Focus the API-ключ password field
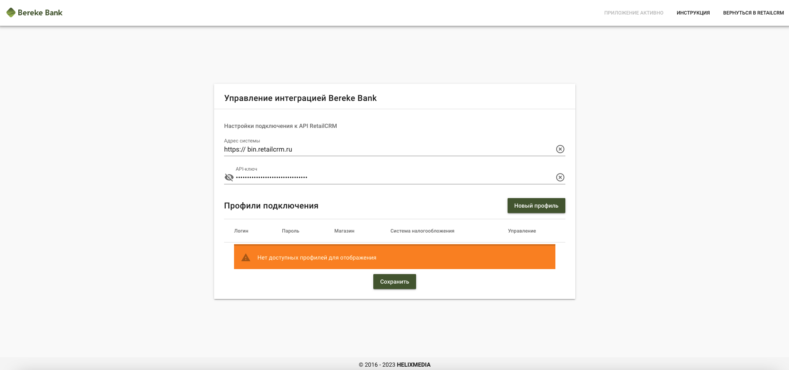 [x=394, y=177]
